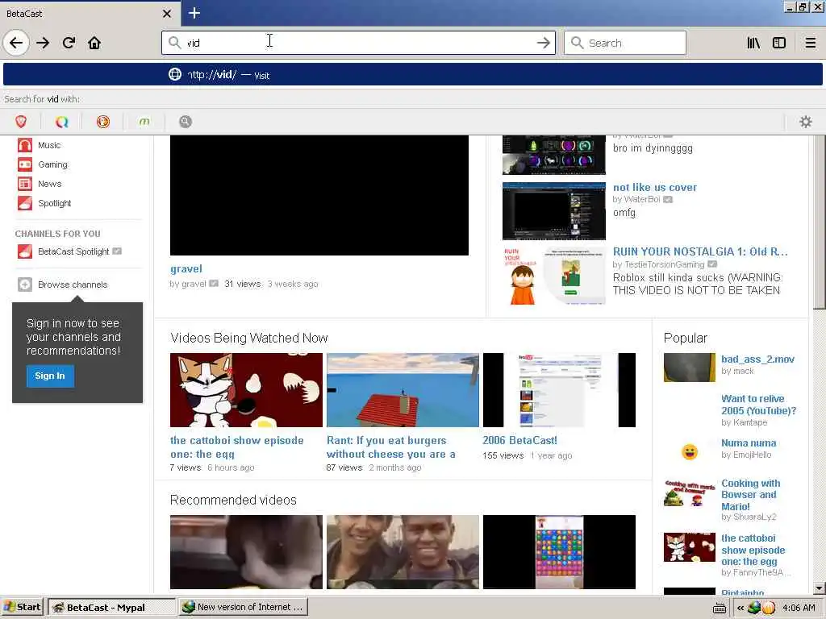Close the BetaCast tab
This screenshot has height=619, width=826.
click(x=166, y=13)
